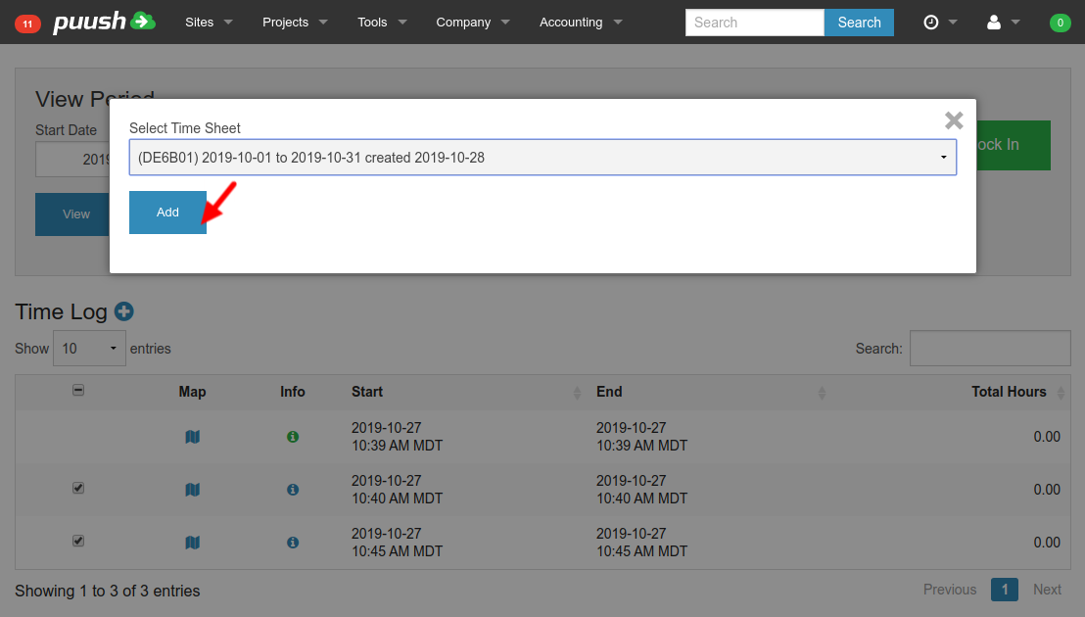Uncheck the 10:40 AM entry checkbox
The image size is (1085, 617).
(78, 488)
